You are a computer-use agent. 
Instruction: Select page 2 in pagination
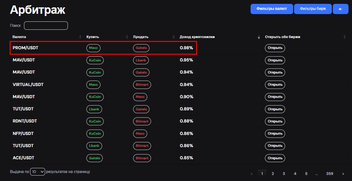click(x=273, y=174)
